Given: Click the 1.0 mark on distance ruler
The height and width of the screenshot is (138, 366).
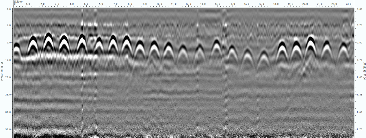Looking at the screenshot, I should pyautogui.click(x=28, y=4).
